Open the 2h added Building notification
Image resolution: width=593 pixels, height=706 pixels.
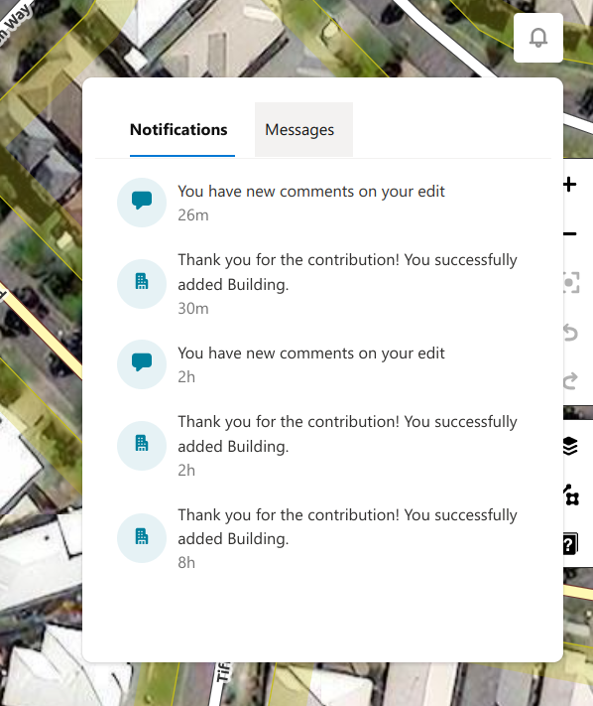point(323,446)
